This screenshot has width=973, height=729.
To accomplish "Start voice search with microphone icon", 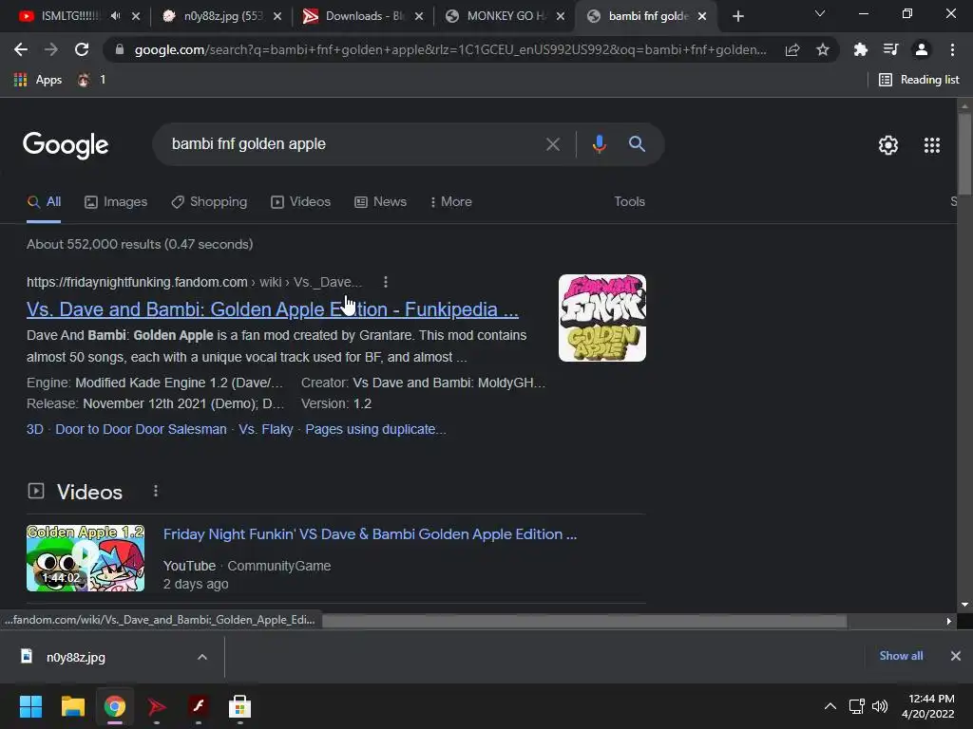I will (599, 144).
